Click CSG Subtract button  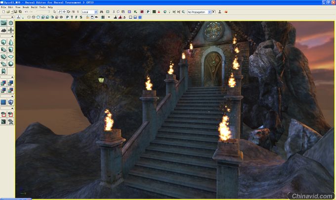click(x=11, y=83)
